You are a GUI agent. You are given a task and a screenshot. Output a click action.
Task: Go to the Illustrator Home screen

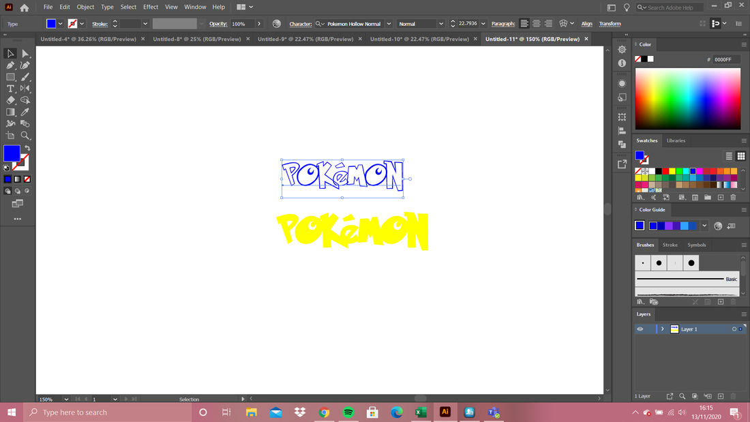click(25, 7)
